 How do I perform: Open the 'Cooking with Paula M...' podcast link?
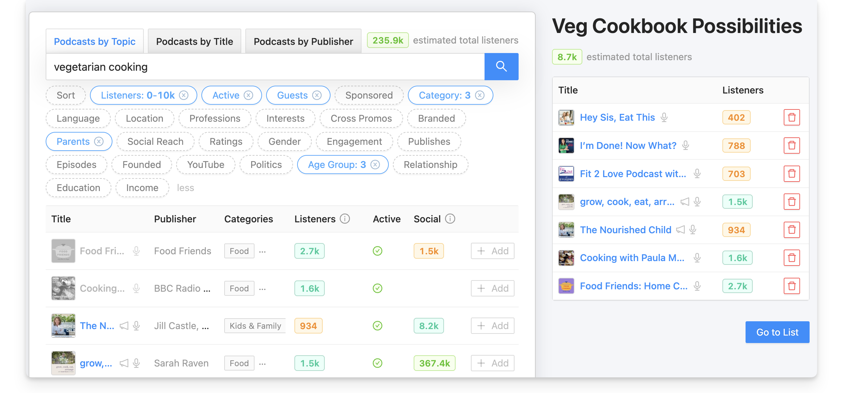632,258
